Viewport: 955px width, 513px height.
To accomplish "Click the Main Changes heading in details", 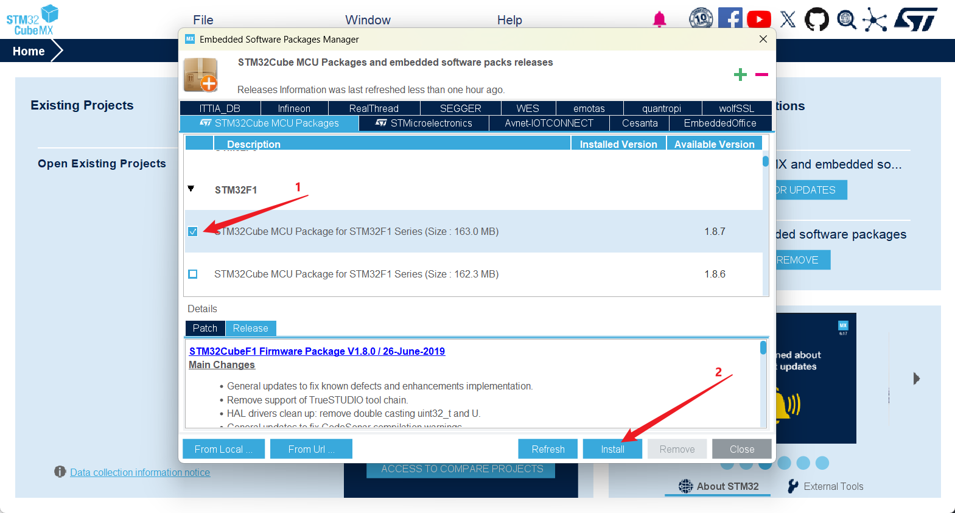I will 222,365.
